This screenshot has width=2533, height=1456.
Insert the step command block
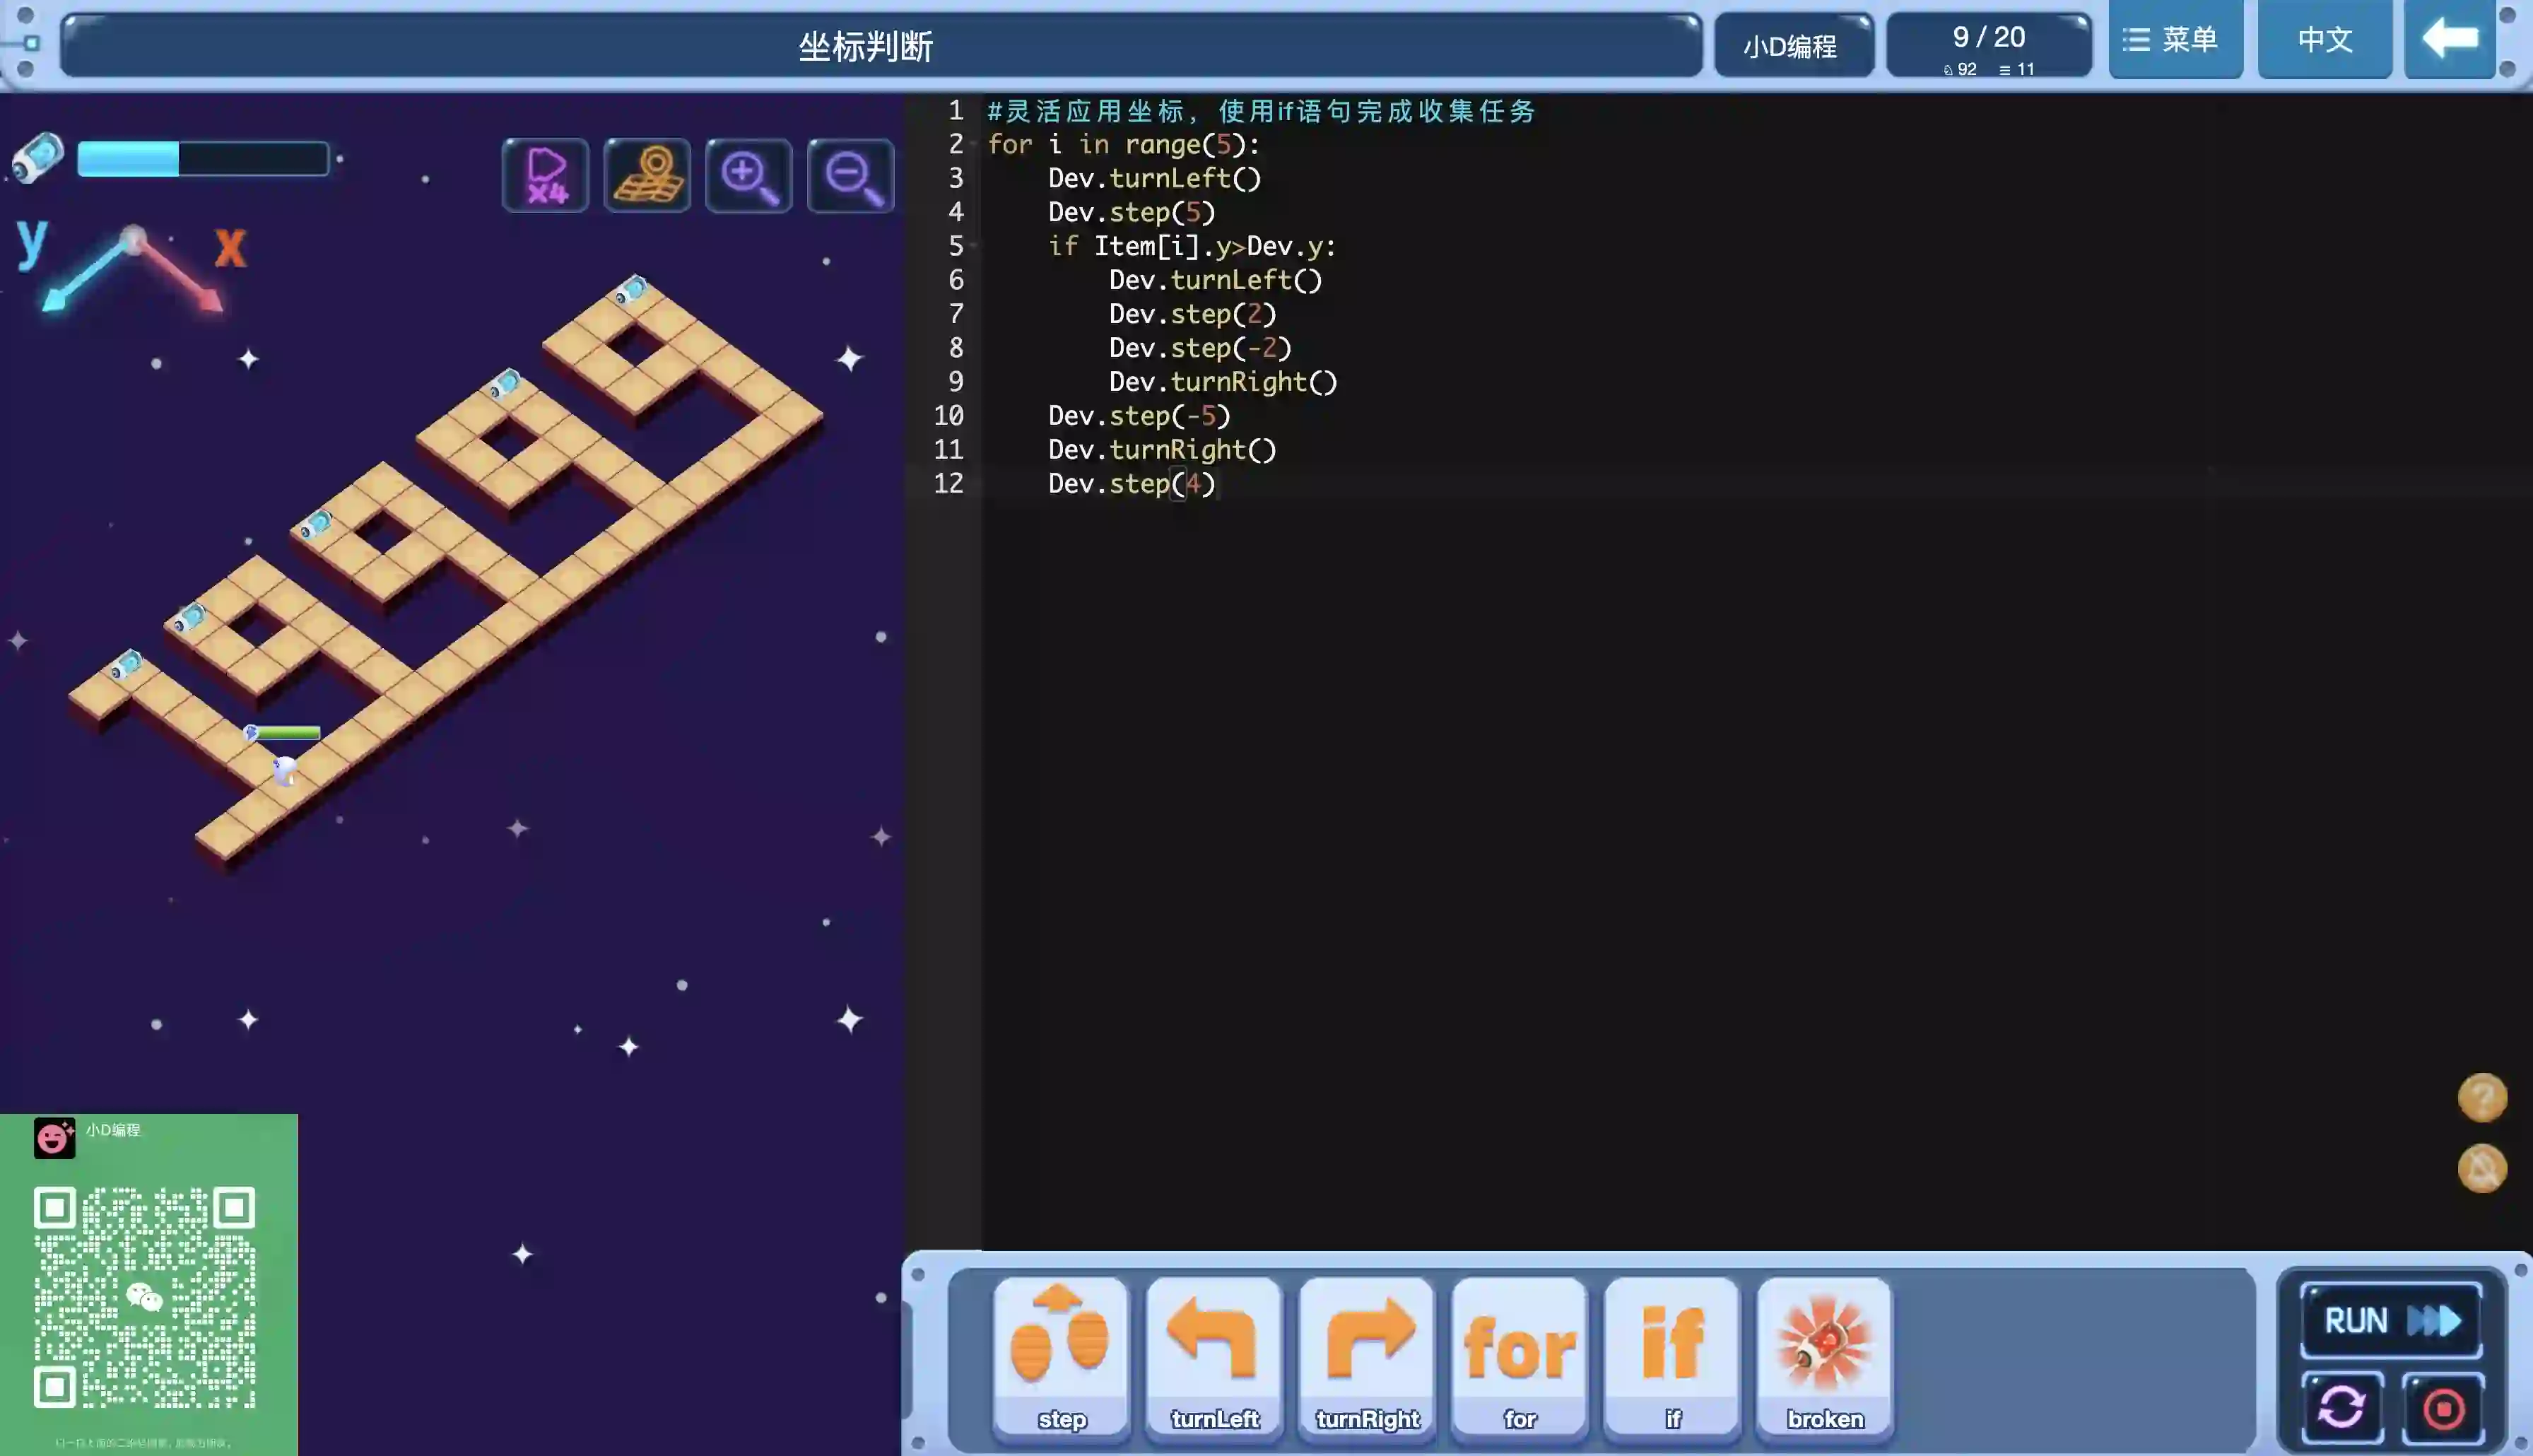coord(1062,1356)
